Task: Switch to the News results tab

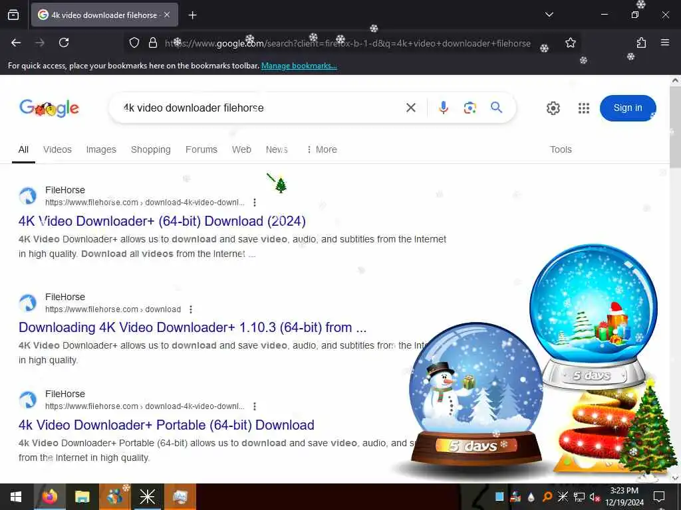Action: 277,149
